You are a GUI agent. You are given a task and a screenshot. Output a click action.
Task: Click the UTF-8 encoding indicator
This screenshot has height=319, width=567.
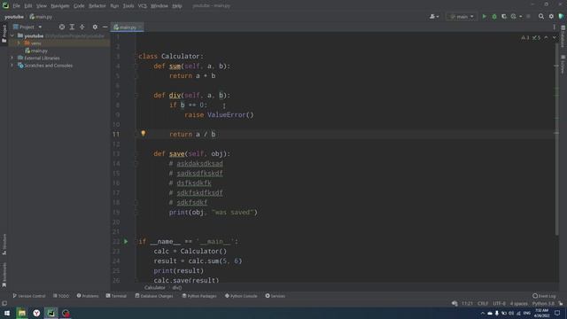point(499,303)
